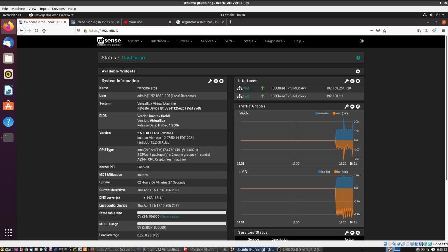
Task: Show applications grid in dock
Action: click(x=8, y=233)
